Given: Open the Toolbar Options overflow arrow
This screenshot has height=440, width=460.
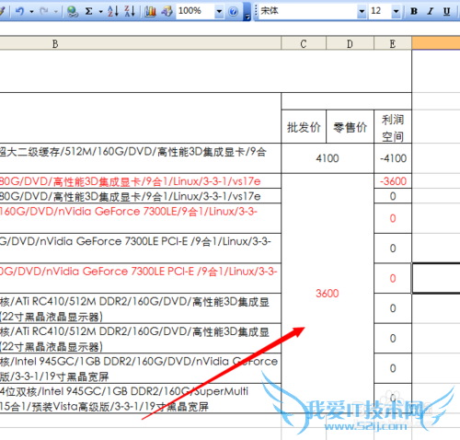Looking at the screenshot, I should tap(247, 12).
